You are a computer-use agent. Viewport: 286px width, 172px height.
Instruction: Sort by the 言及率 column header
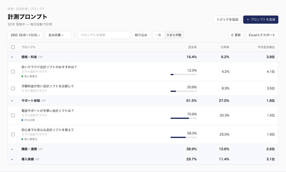[x=192, y=47]
